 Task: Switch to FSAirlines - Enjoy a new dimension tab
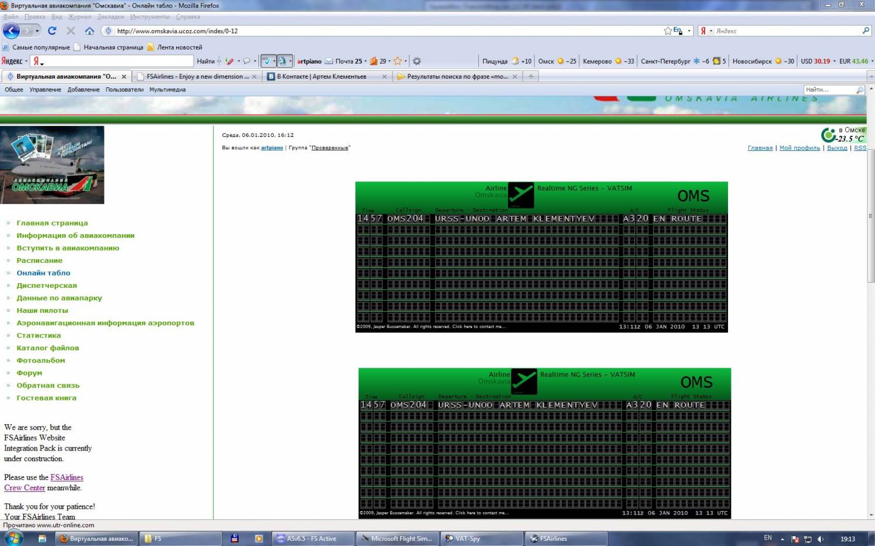(197, 76)
